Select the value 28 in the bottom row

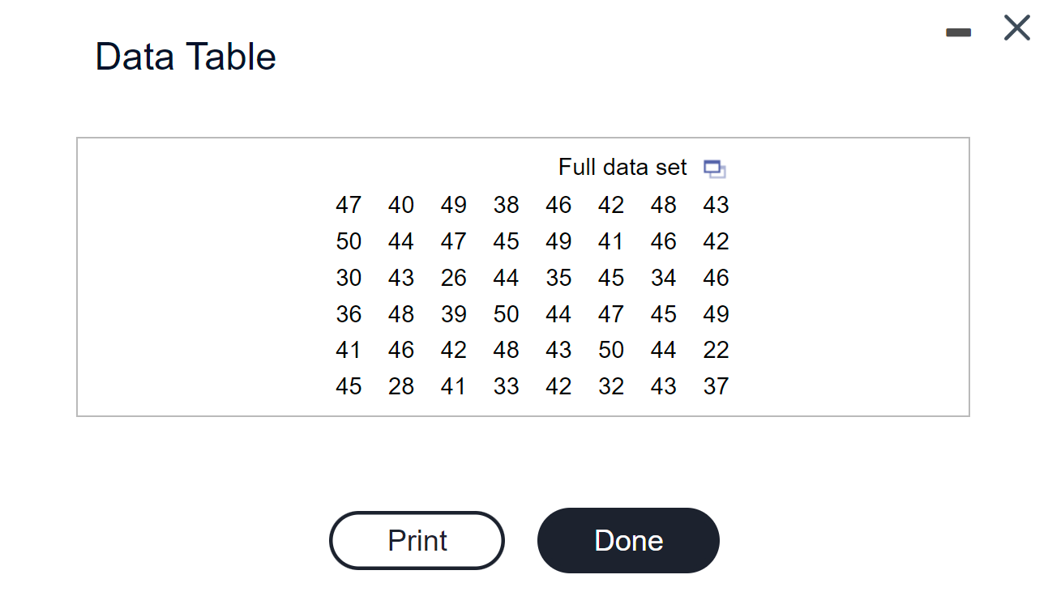pos(400,386)
